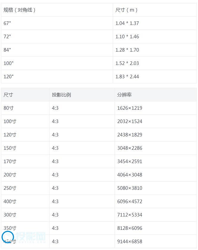Click the 3454×2591 resolution cell
Viewport: 198px width, 250px height.
click(x=130, y=161)
